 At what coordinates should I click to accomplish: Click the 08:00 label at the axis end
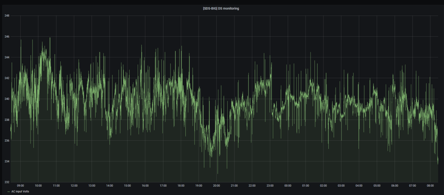click(x=430, y=186)
